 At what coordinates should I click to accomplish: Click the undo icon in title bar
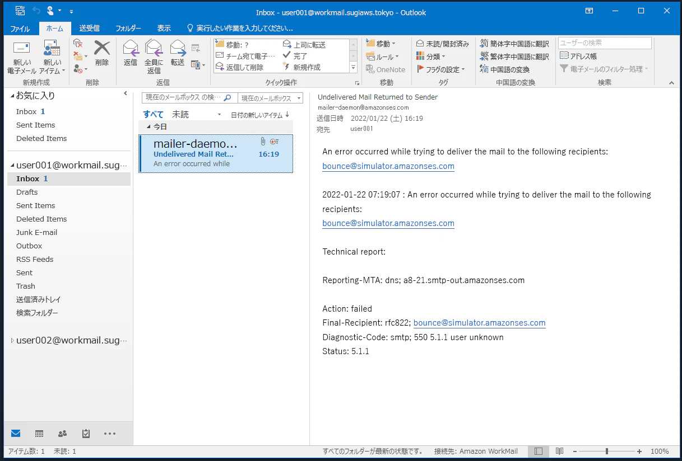[x=36, y=11]
